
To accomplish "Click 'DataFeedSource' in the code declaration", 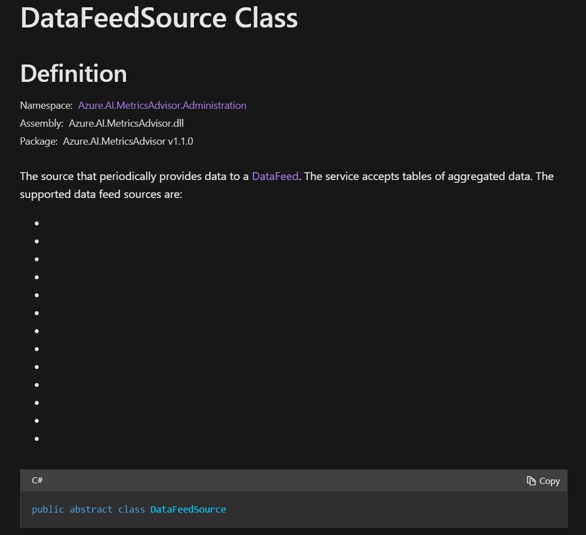I will (x=188, y=509).
